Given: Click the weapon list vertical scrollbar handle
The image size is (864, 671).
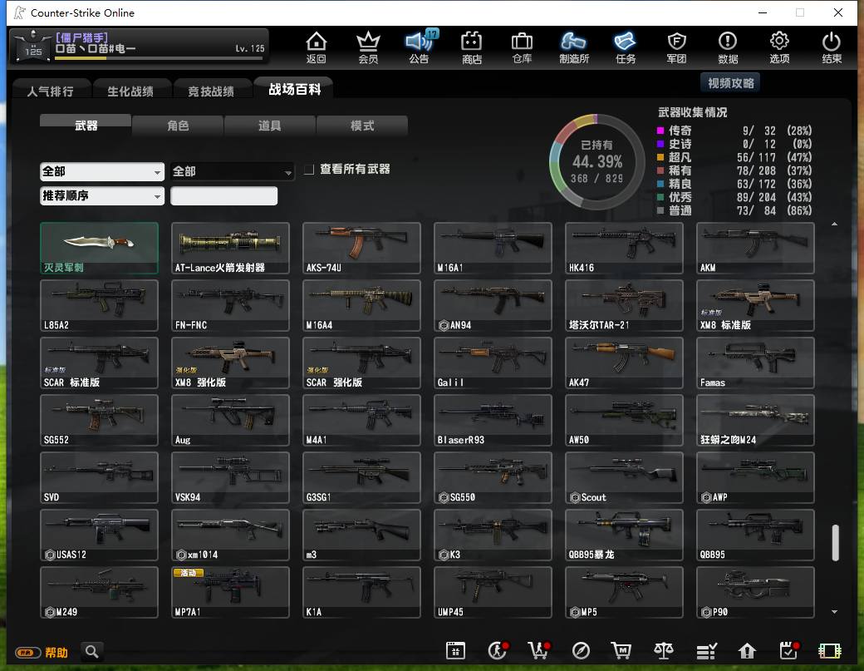Looking at the screenshot, I should [x=836, y=542].
